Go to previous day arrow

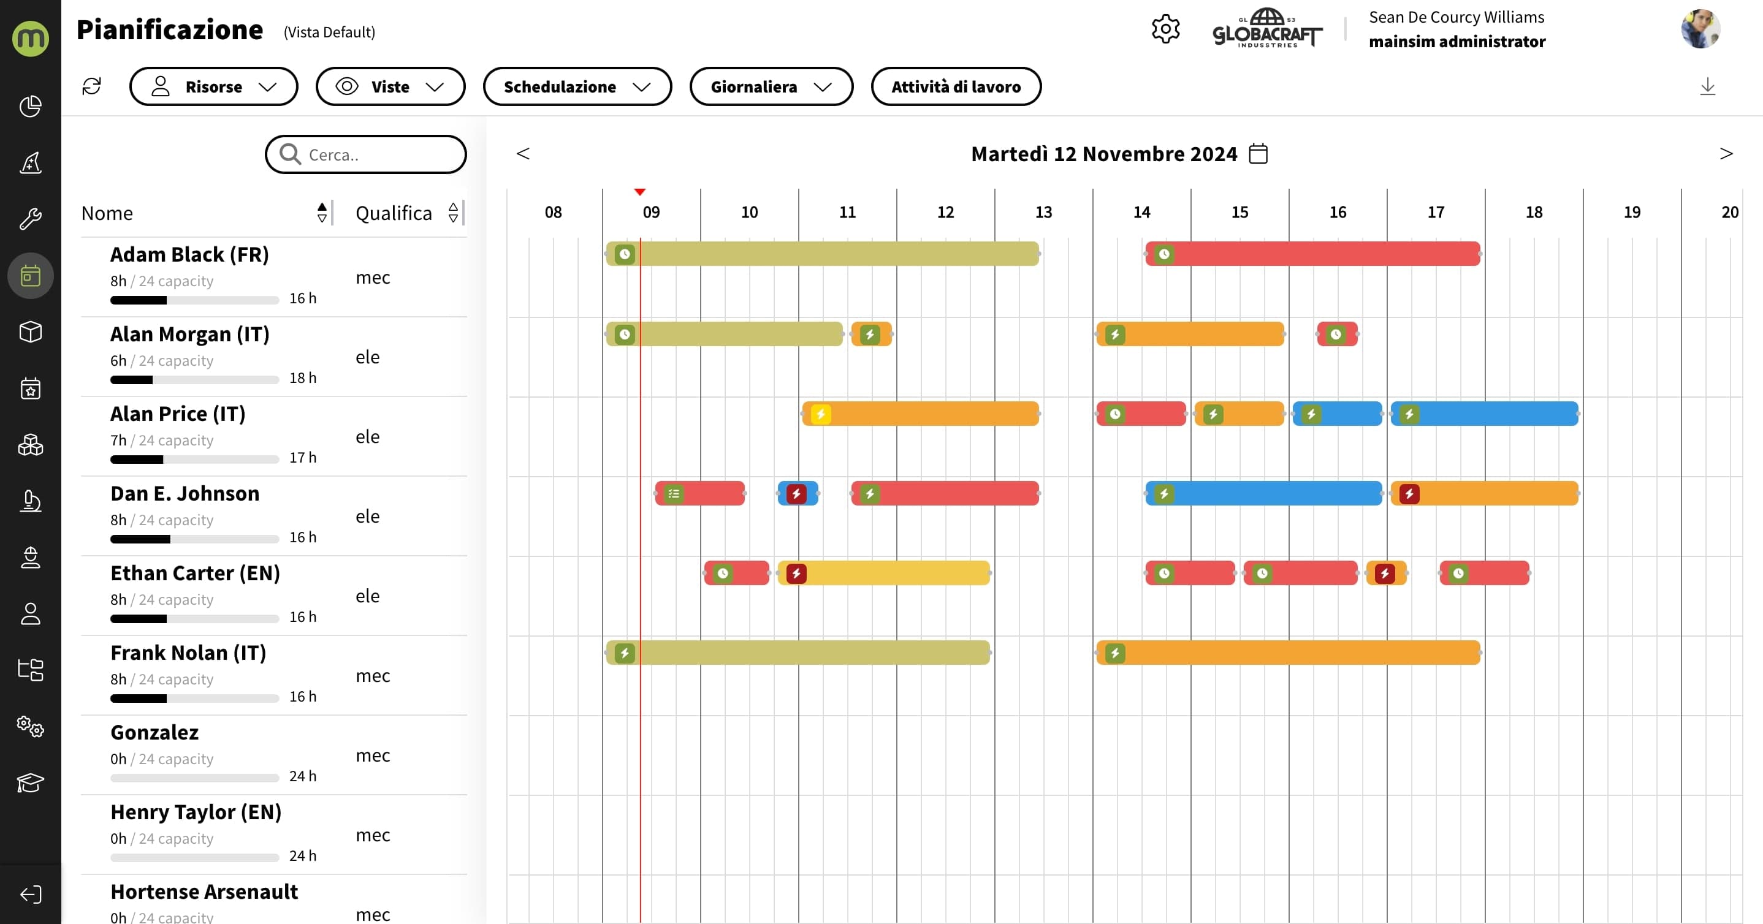(x=523, y=153)
